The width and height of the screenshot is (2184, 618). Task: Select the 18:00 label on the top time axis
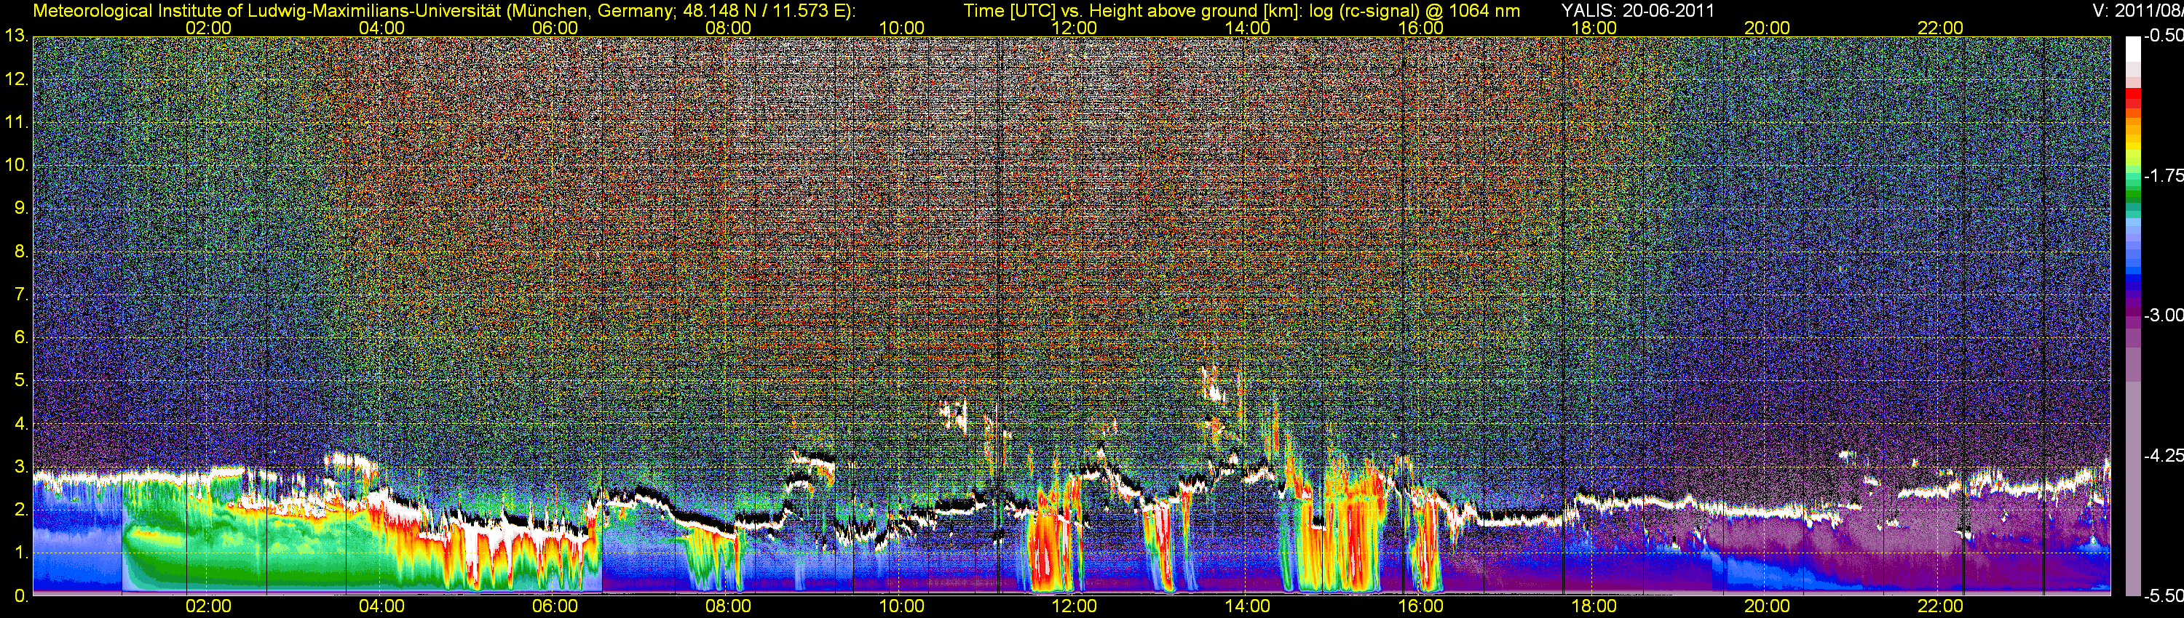(1594, 28)
